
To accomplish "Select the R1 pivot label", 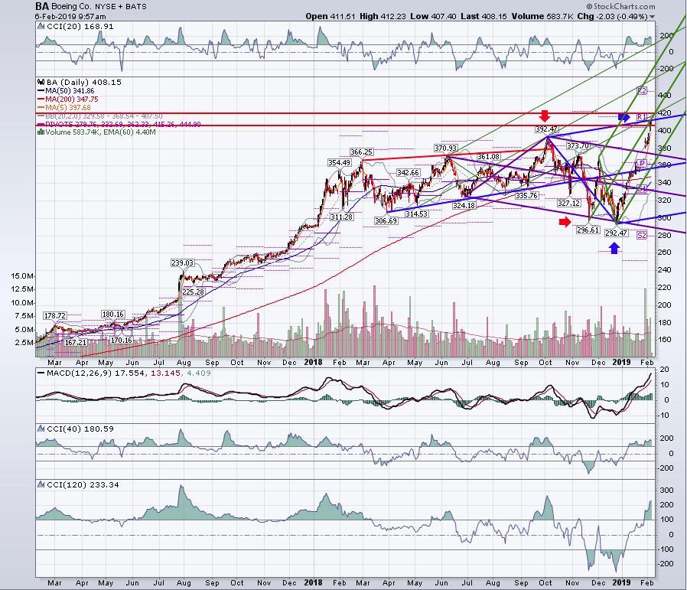I will [641, 116].
